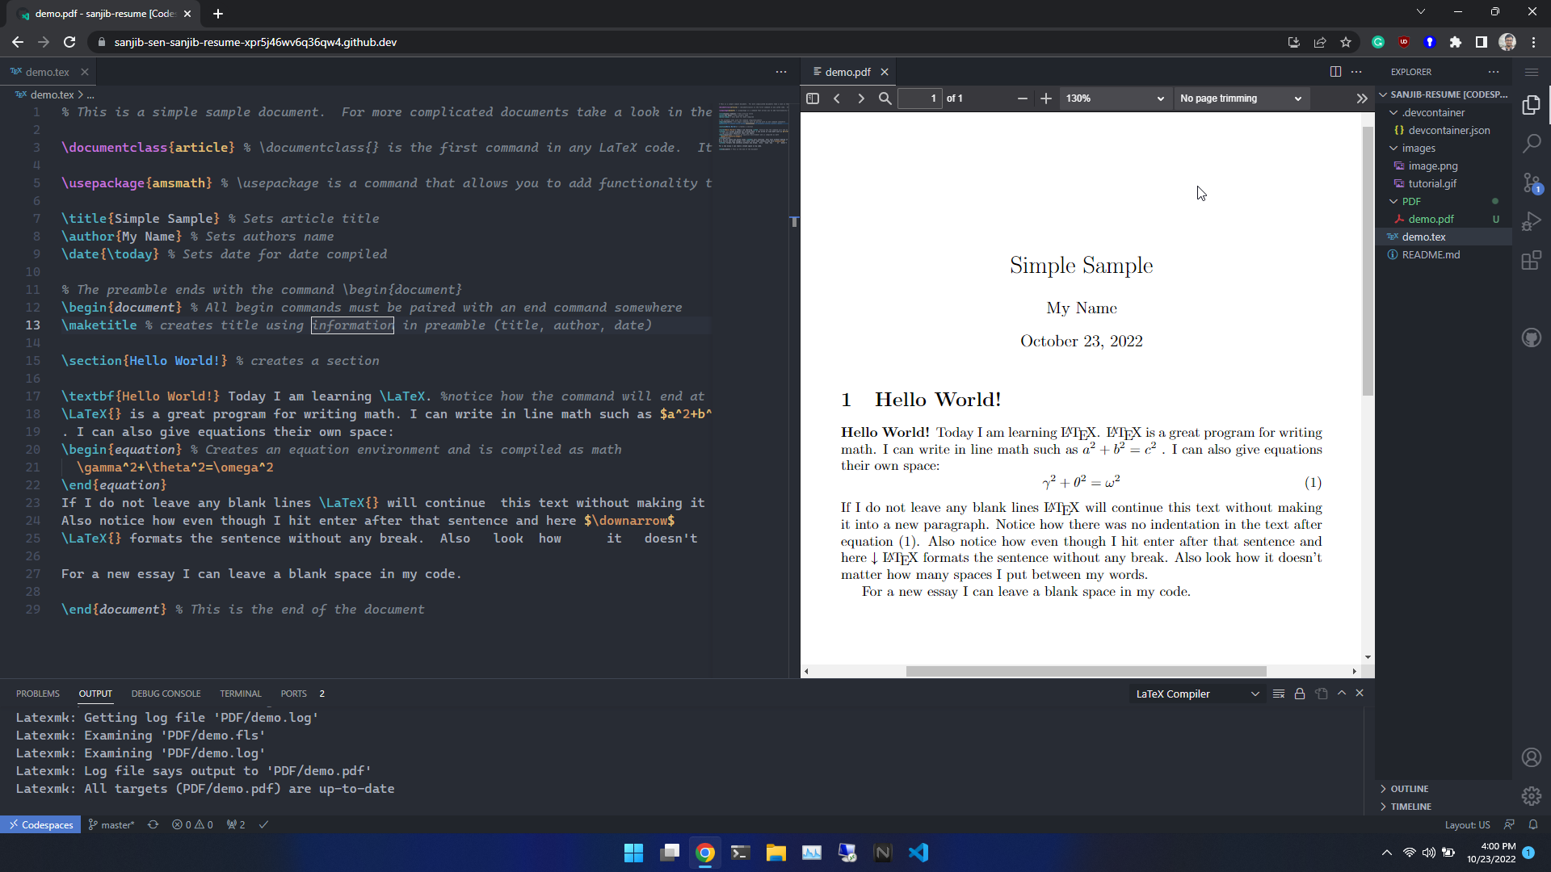Maximize the output panel size
Screen dimensions: 1551x872
pyautogui.click(x=1342, y=694)
